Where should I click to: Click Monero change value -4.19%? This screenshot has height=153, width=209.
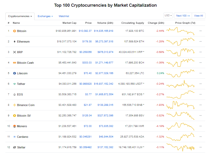(x=160, y=126)
